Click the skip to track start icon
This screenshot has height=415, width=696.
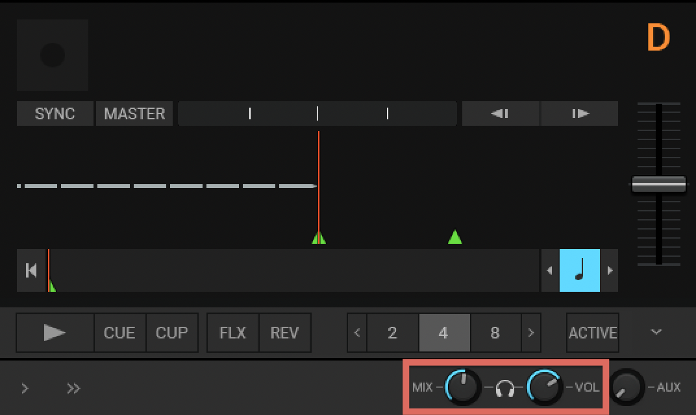31,270
